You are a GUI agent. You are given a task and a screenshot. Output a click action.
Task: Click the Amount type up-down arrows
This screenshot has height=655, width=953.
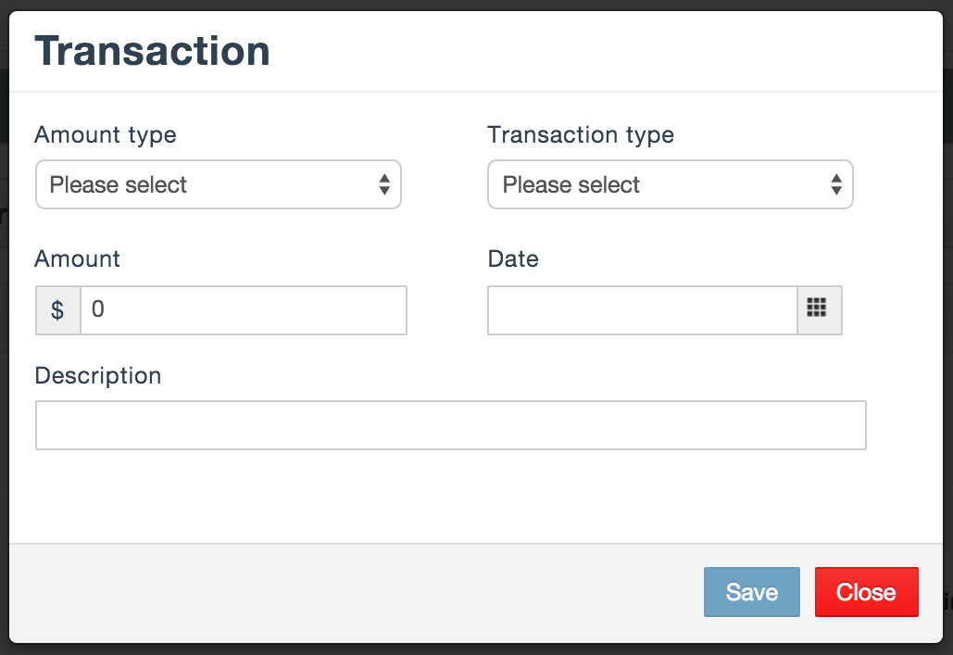click(x=384, y=184)
